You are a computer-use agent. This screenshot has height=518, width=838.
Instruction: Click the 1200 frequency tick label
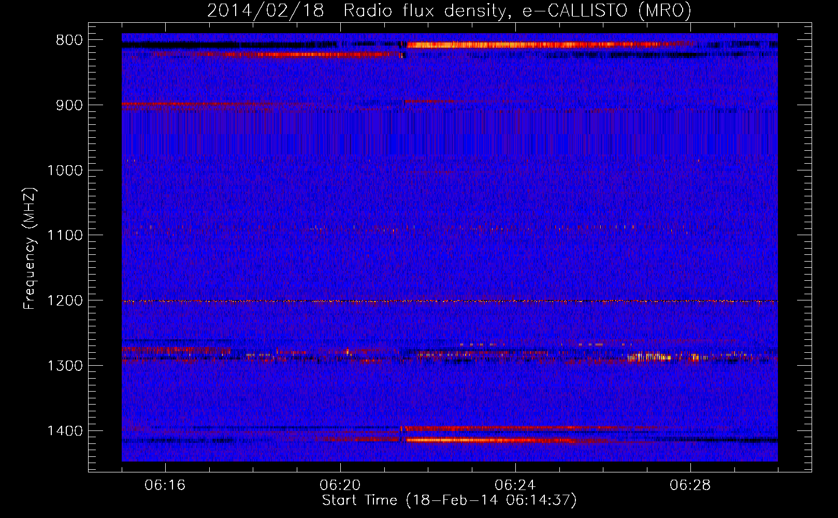(65, 301)
